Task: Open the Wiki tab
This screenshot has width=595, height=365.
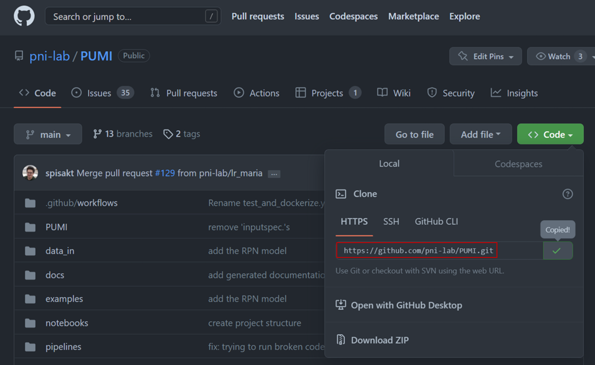Action: [394, 93]
